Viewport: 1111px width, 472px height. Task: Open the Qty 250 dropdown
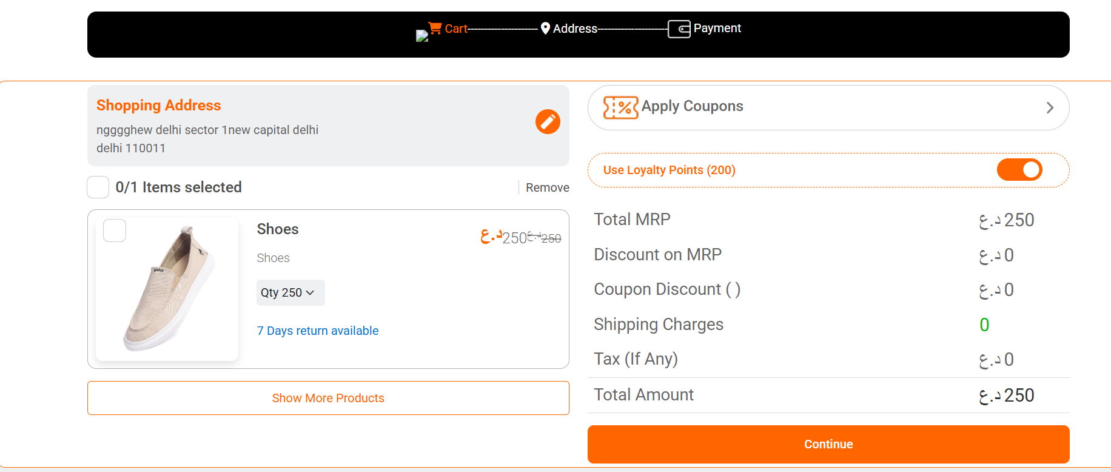pyautogui.click(x=290, y=292)
